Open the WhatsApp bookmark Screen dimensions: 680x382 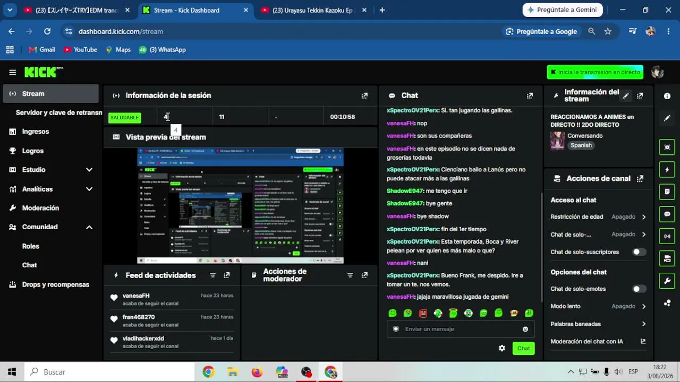point(162,50)
